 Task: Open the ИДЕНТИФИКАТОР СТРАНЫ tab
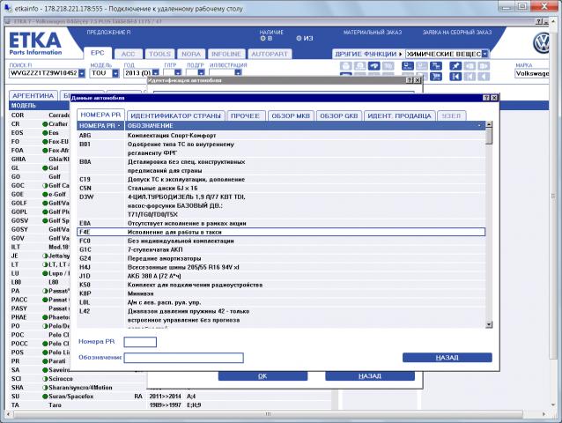coord(175,116)
